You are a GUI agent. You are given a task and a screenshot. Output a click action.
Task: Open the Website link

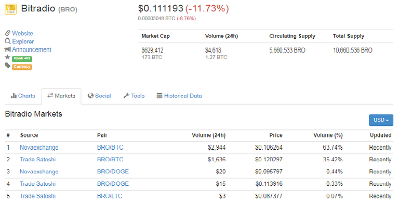click(x=23, y=33)
